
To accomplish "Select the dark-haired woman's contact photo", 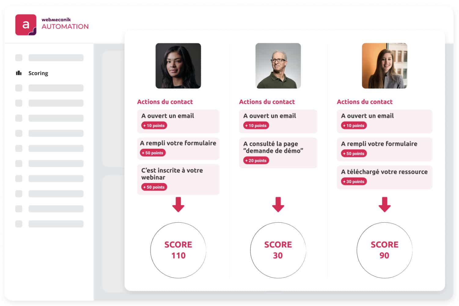I will pyautogui.click(x=178, y=66).
